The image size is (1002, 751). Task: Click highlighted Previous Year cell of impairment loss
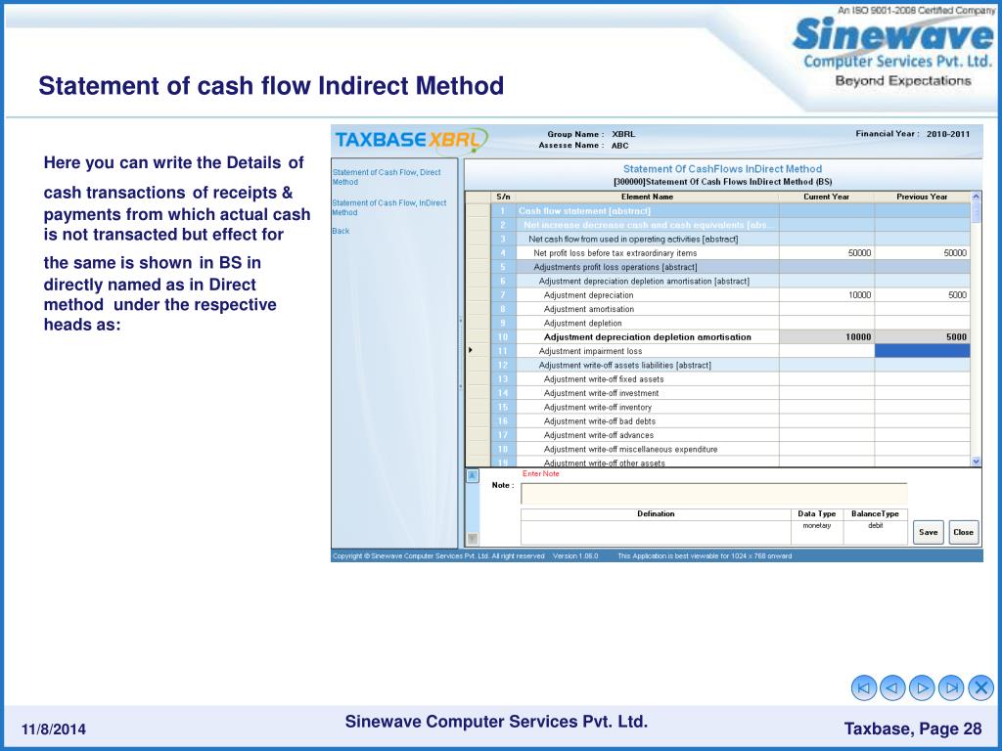[x=922, y=351]
